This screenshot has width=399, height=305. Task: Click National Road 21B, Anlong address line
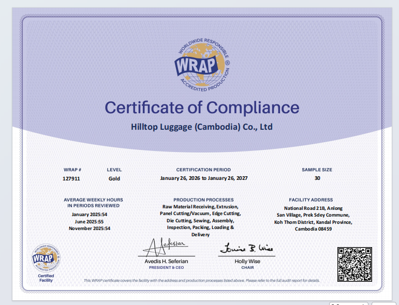(313, 208)
